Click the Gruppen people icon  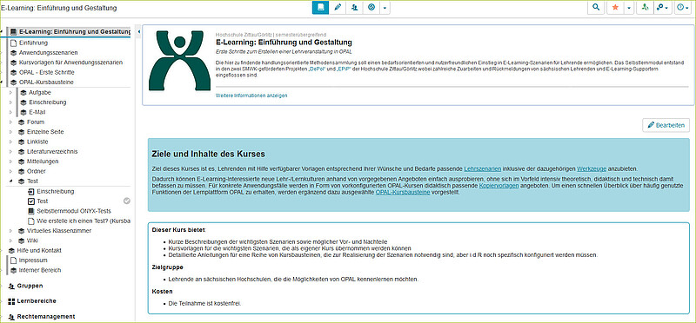click(x=11, y=286)
